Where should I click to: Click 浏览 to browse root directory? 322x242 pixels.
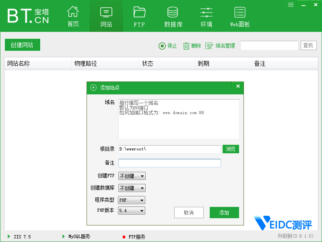(231, 149)
